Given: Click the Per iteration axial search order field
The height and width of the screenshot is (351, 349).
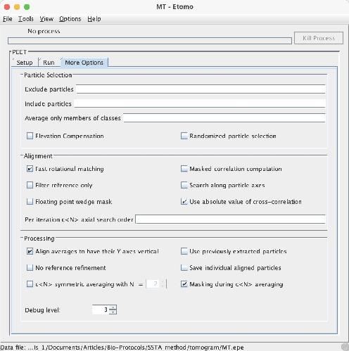Looking at the screenshot, I should pyautogui.click(x=230, y=219).
